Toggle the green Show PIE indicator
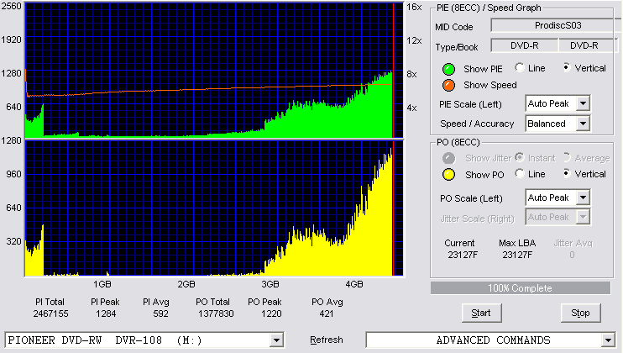This screenshot has height=353, width=623. point(448,69)
